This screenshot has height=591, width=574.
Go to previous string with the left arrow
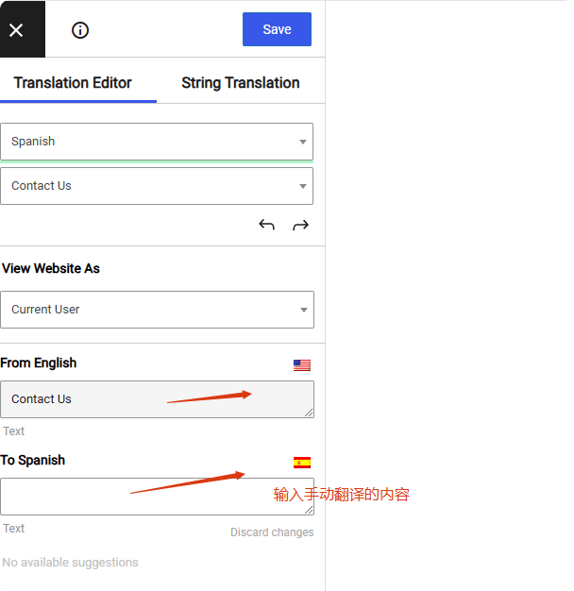point(266,225)
